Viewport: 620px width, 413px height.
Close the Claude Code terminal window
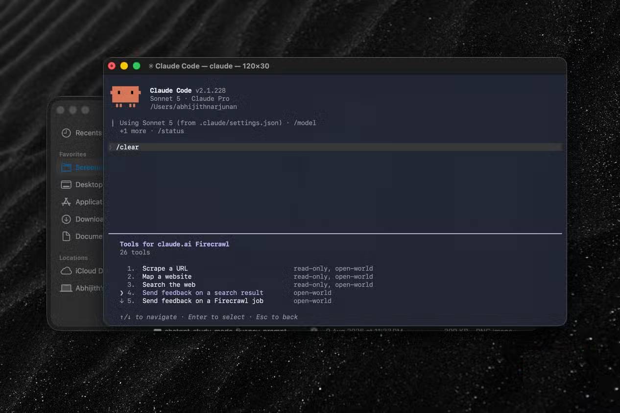112,66
